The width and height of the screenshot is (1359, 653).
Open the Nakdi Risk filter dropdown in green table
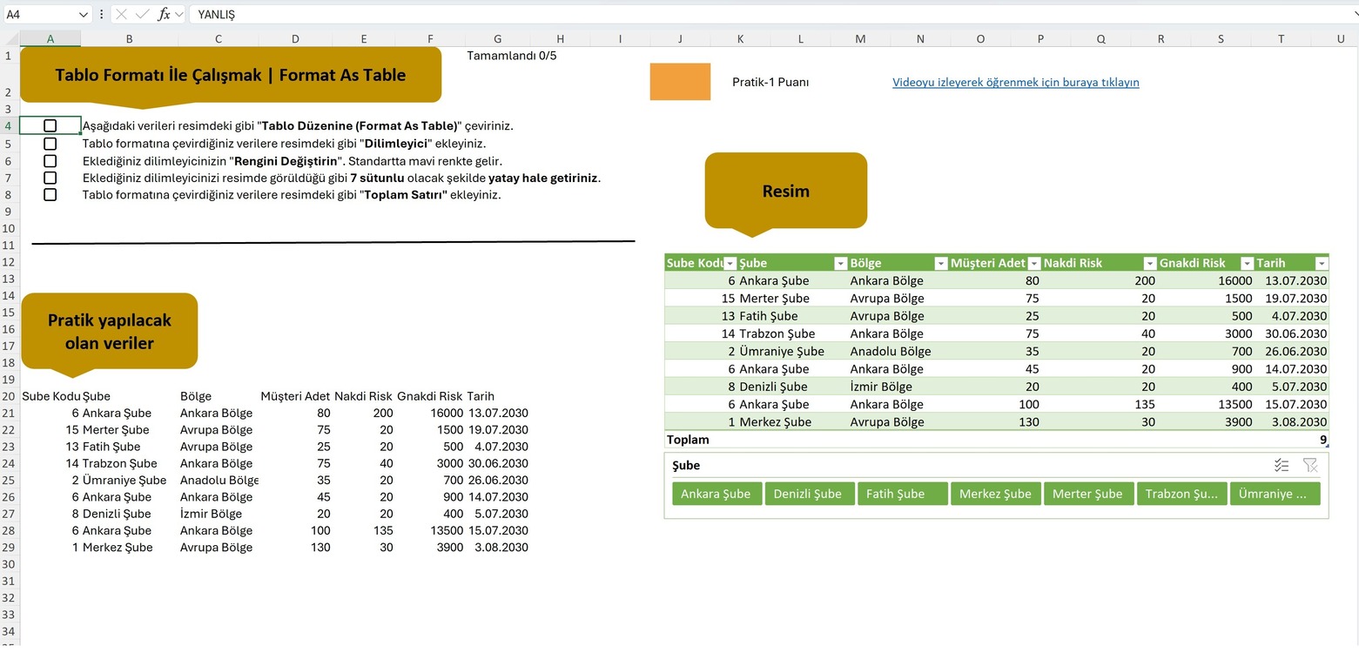pyautogui.click(x=1150, y=263)
